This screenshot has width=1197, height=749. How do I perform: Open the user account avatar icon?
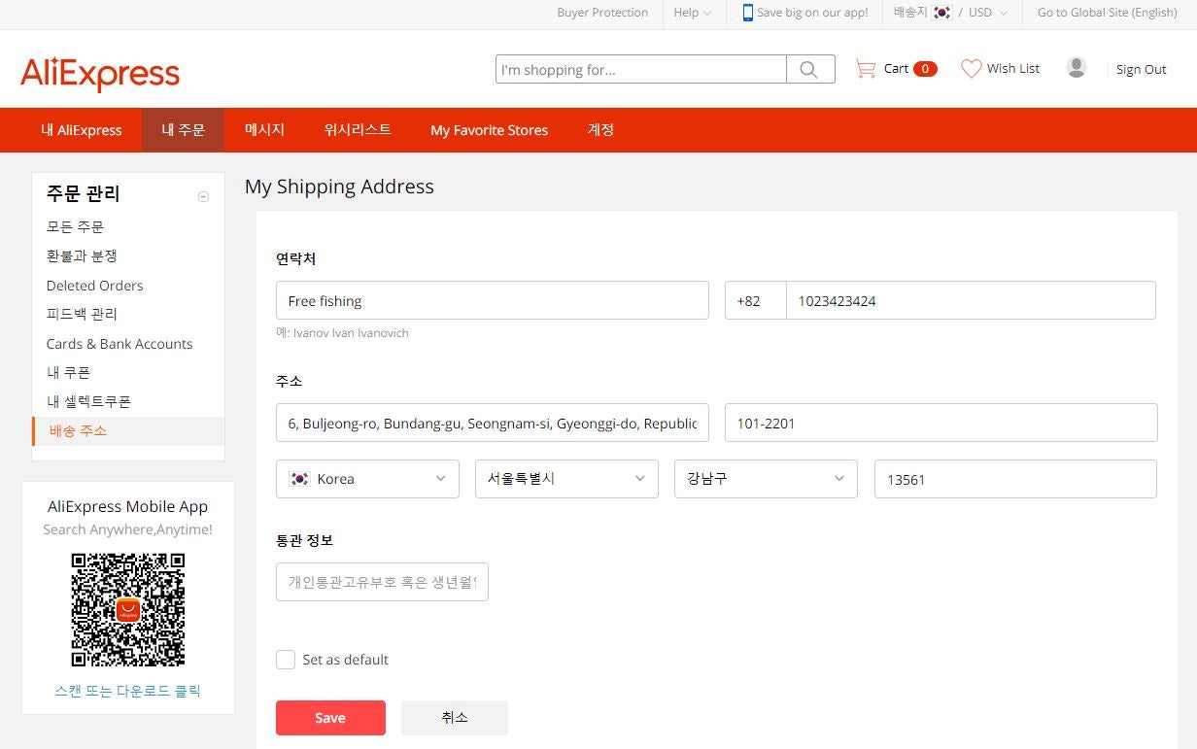1076,68
